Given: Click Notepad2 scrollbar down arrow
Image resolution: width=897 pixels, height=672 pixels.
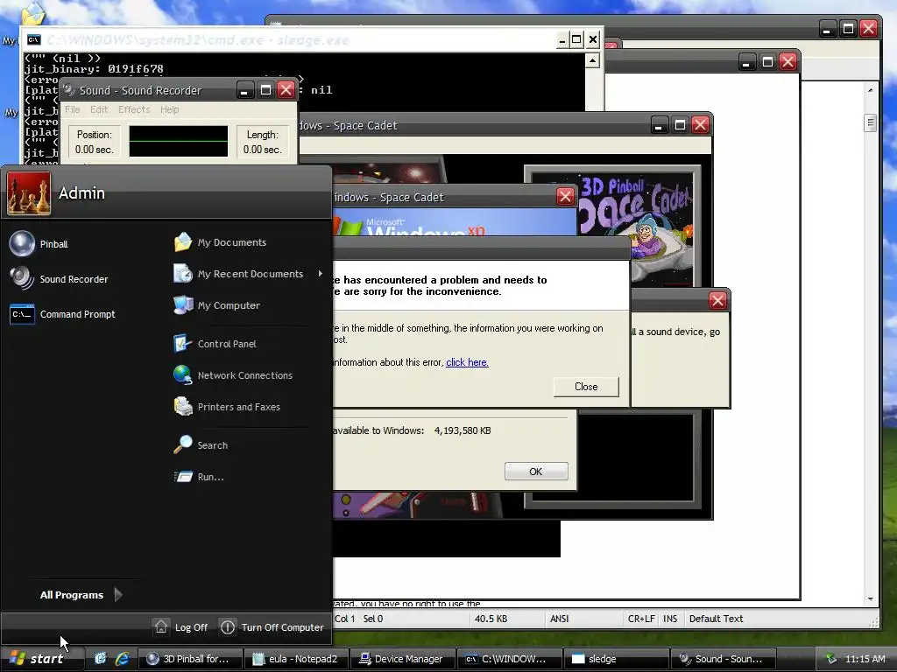Looking at the screenshot, I should click(x=870, y=598).
